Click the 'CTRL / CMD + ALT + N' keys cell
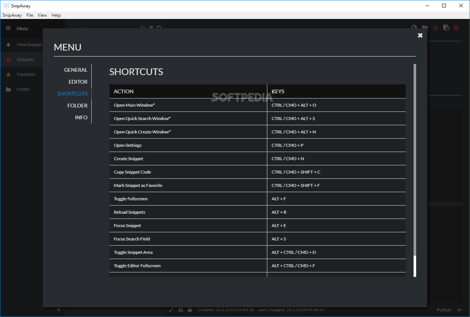The image size is (470, 317). pos(336,132)
